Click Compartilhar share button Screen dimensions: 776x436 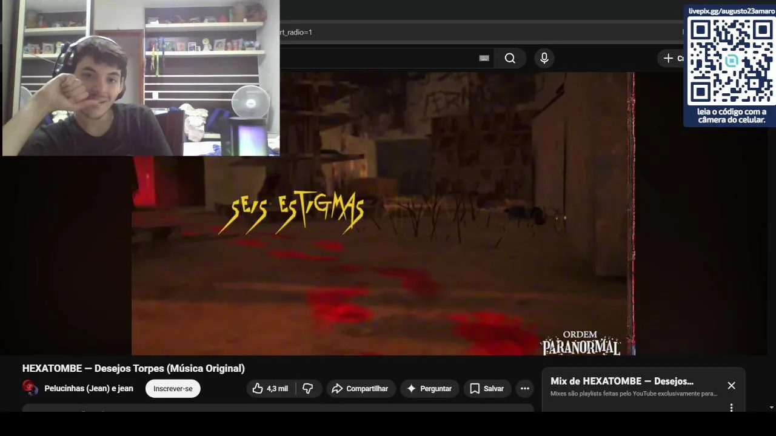click(x=361, y=389)
